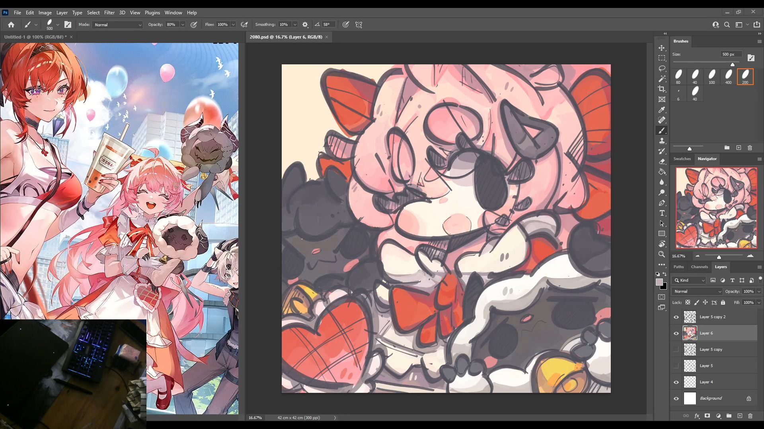Open the Filter menu
The height and width of the screenshot is (429, 764).
point(109,13)
